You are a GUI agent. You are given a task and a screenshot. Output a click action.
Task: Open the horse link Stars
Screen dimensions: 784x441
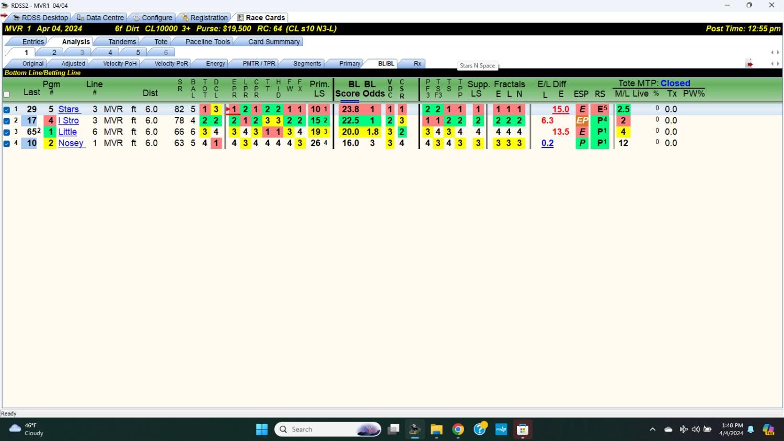(68, 109)
